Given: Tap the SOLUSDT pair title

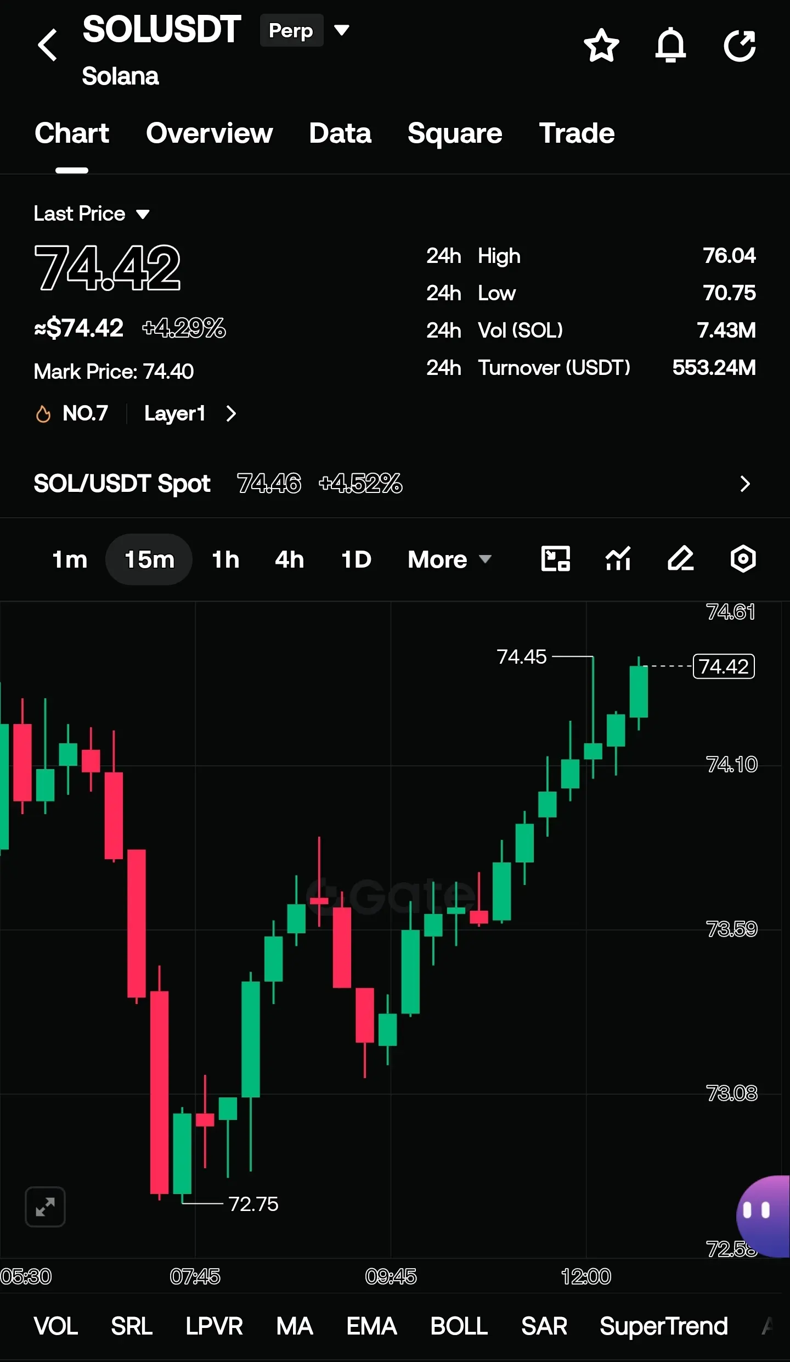Looking at the screenshot, I should [162, 29].
